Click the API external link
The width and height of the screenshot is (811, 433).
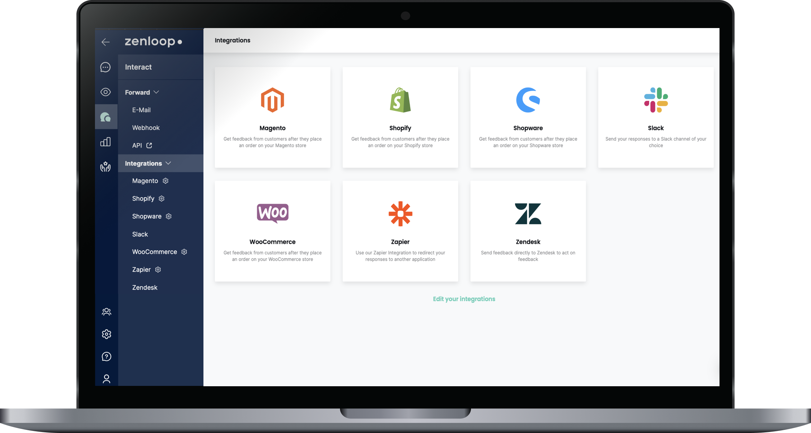[x=150, y=145]
